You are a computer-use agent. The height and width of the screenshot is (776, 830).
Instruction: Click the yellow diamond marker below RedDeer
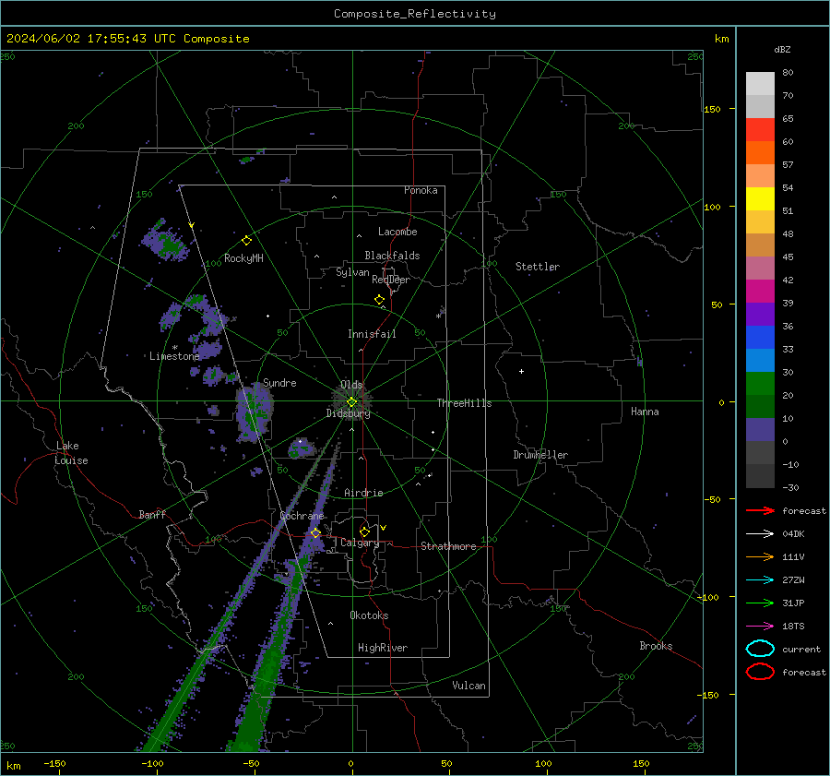[379, 300]
